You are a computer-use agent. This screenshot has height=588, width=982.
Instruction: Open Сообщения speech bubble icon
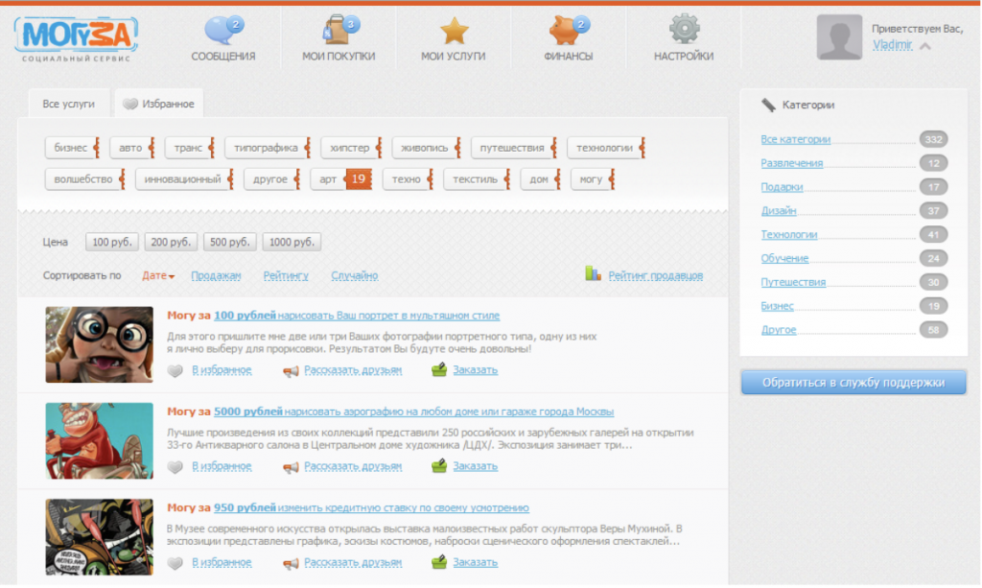[222, 31]
